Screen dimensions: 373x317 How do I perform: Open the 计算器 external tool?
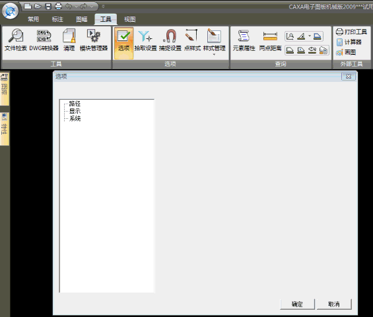tap(349, 42)
